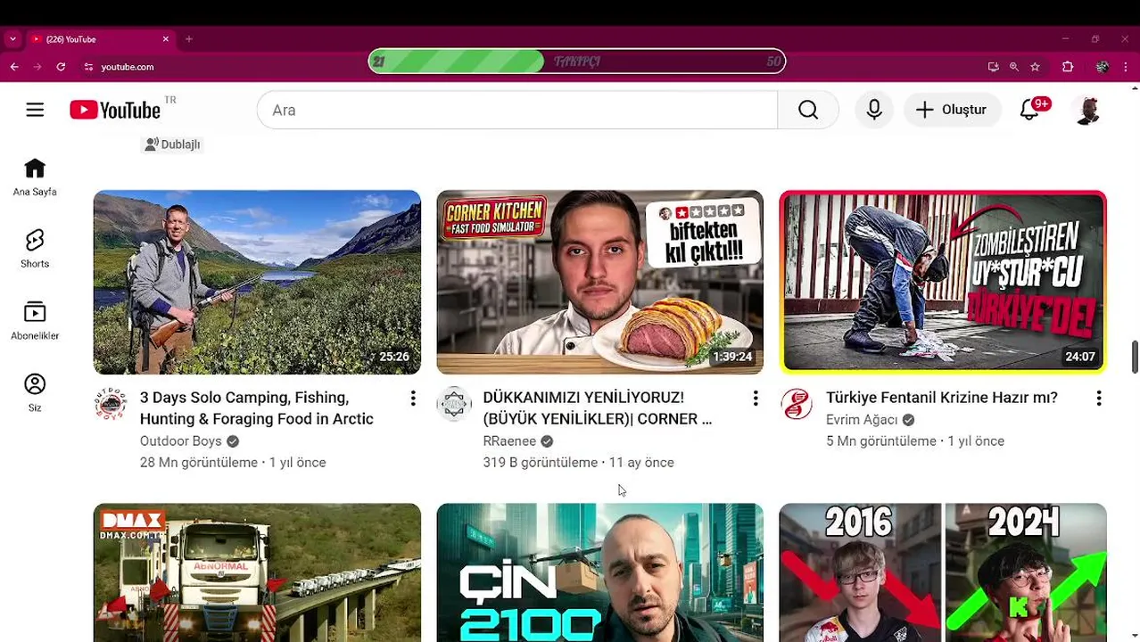This screenshot has width=1140, height=642.
Task: Click the youtube.com address bar
Action: (x=128, y=67)
